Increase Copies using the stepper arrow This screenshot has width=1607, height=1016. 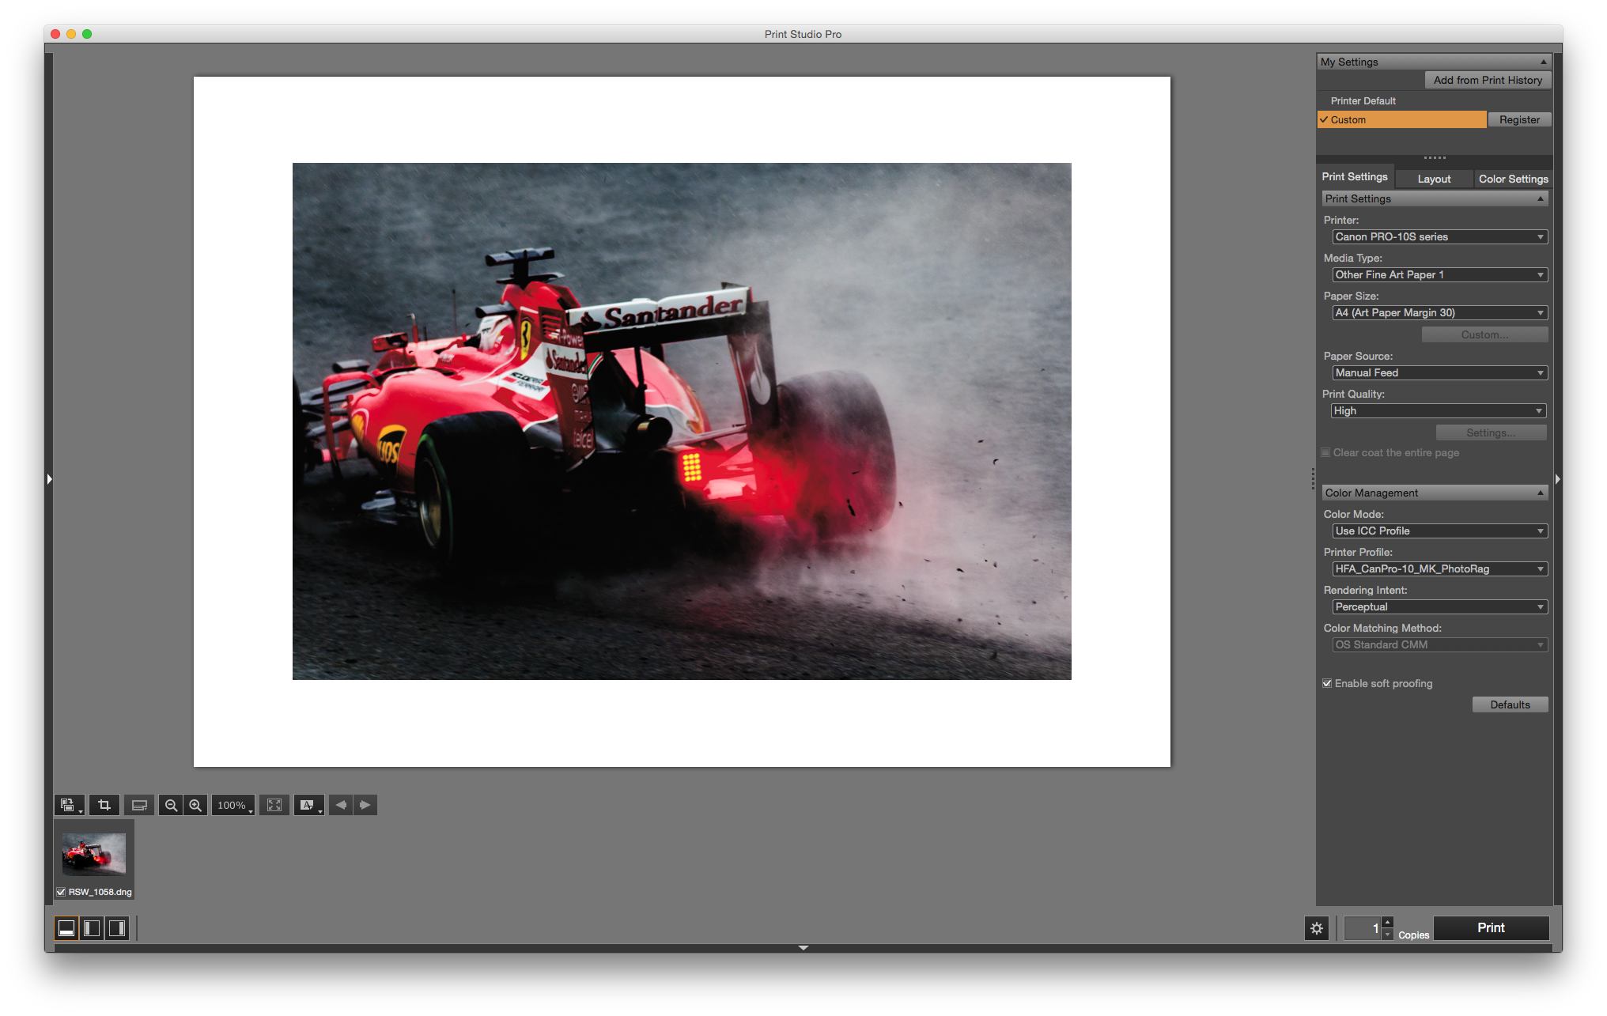(x=1388, y=922)
